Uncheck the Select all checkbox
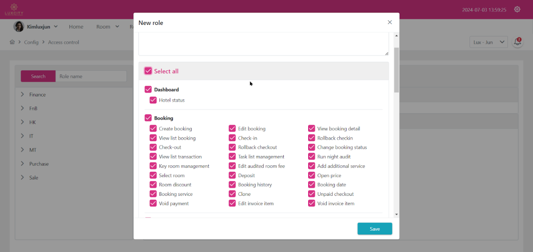 pyautogui.click(x=148, y=71)
